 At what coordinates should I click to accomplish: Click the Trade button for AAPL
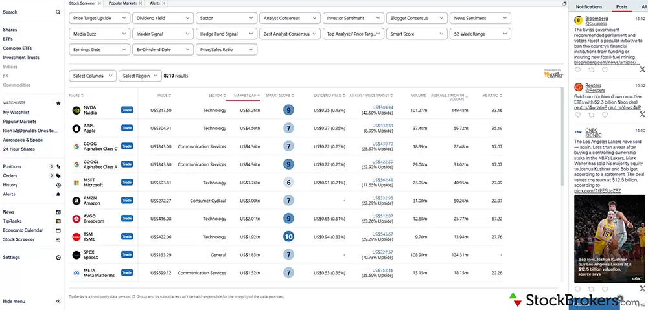point(127,128)
